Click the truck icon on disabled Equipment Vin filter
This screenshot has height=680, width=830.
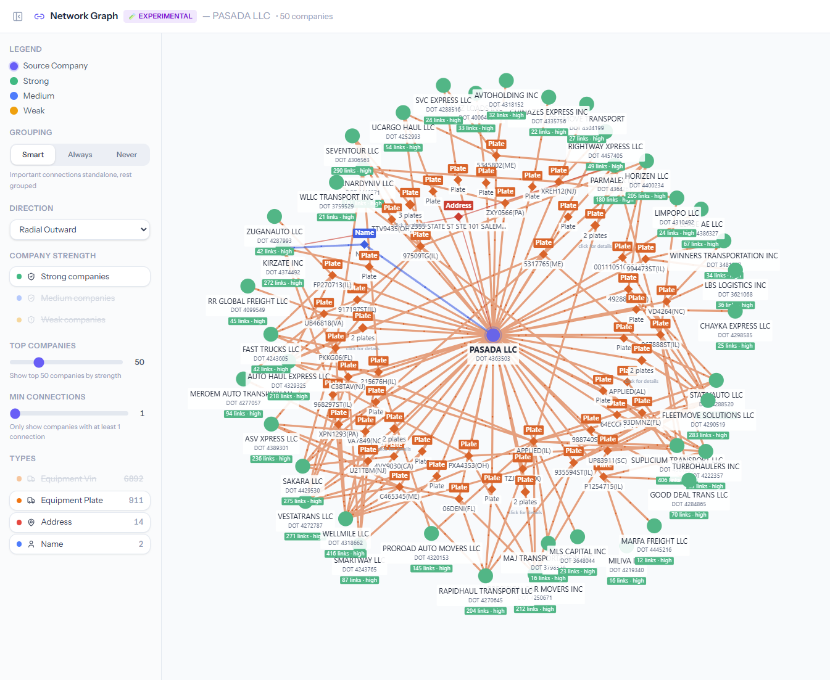[x=31, y=478]
